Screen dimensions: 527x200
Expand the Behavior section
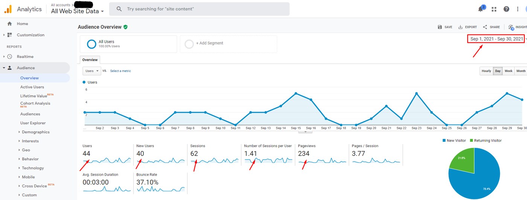(19, 159)
